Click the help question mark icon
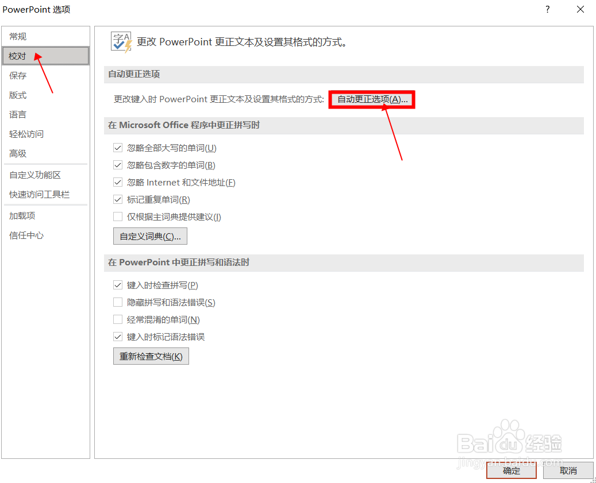The height and width of the screenshot is (483, 596). coord(547,10)
